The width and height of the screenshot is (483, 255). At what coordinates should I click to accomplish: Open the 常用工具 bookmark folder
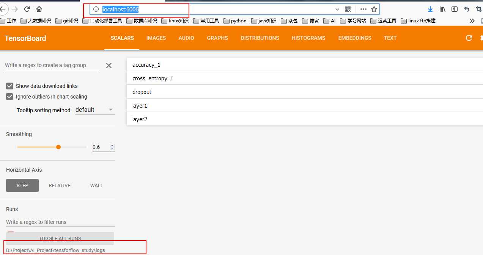(x=206, y=21)
